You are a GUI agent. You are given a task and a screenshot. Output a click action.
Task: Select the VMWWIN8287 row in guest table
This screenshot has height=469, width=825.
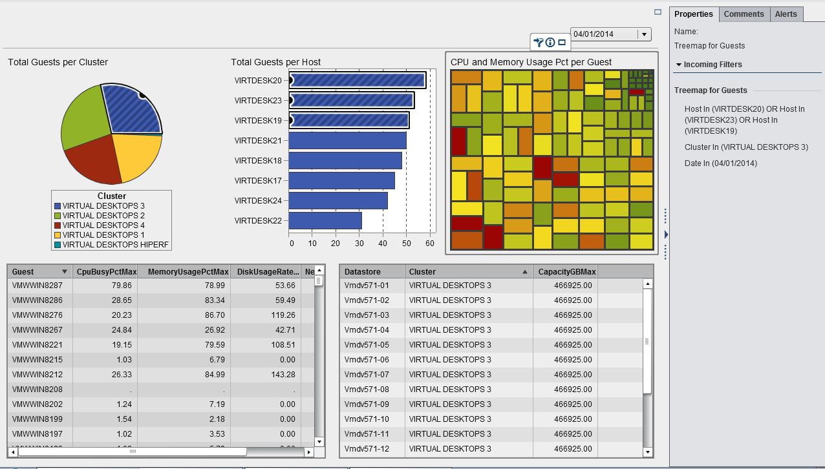39,286
